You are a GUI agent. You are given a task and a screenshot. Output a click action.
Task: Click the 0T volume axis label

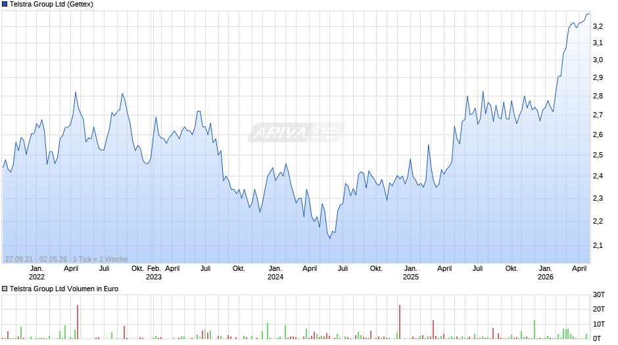click(597, 338)
